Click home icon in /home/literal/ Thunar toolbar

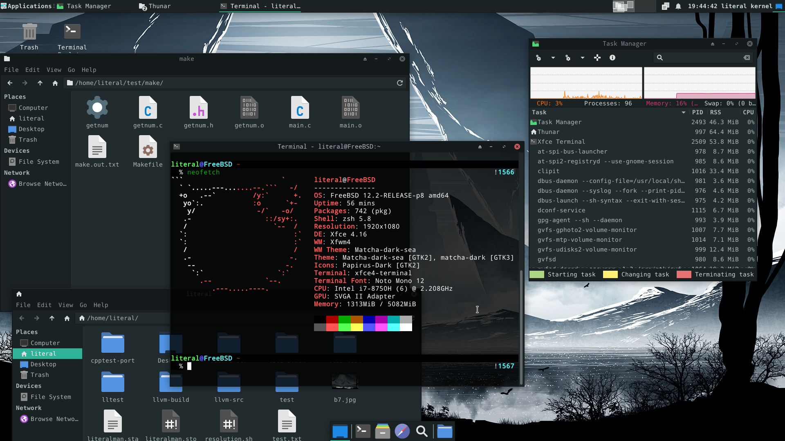(x=67, y=318)
